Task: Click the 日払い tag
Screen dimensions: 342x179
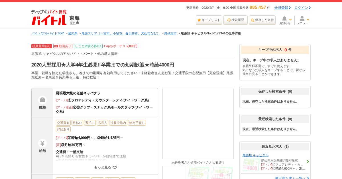Action: click(x=77, y=123)
